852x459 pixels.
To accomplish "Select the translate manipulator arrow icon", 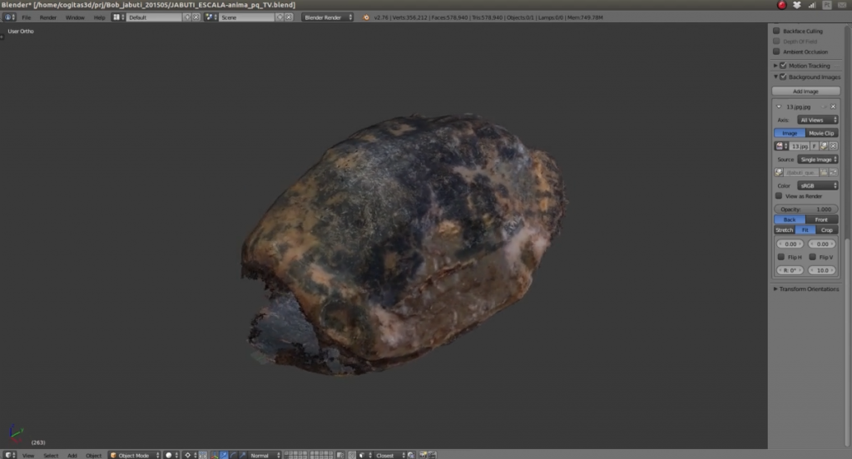I will coord(224,455).
